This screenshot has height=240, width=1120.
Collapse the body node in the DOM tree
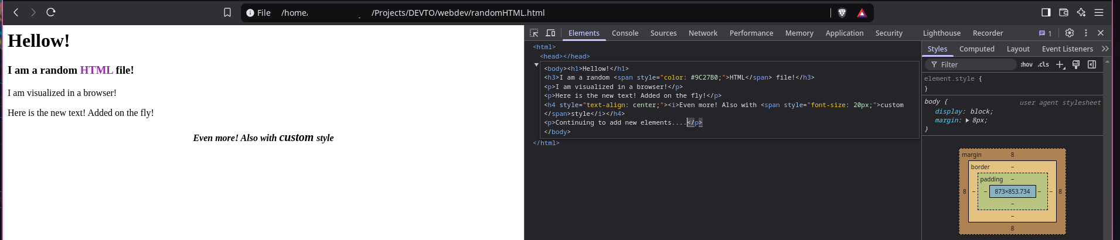536,65
